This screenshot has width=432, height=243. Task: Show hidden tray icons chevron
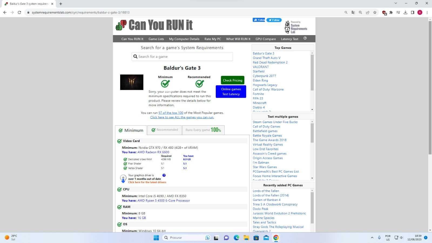(372, 238)
